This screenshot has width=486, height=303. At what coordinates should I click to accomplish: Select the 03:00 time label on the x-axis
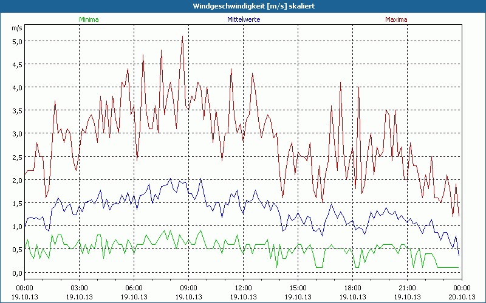click(x=79, y=287)
